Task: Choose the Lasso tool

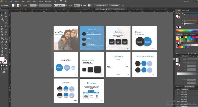Action: tap(6, 16)
